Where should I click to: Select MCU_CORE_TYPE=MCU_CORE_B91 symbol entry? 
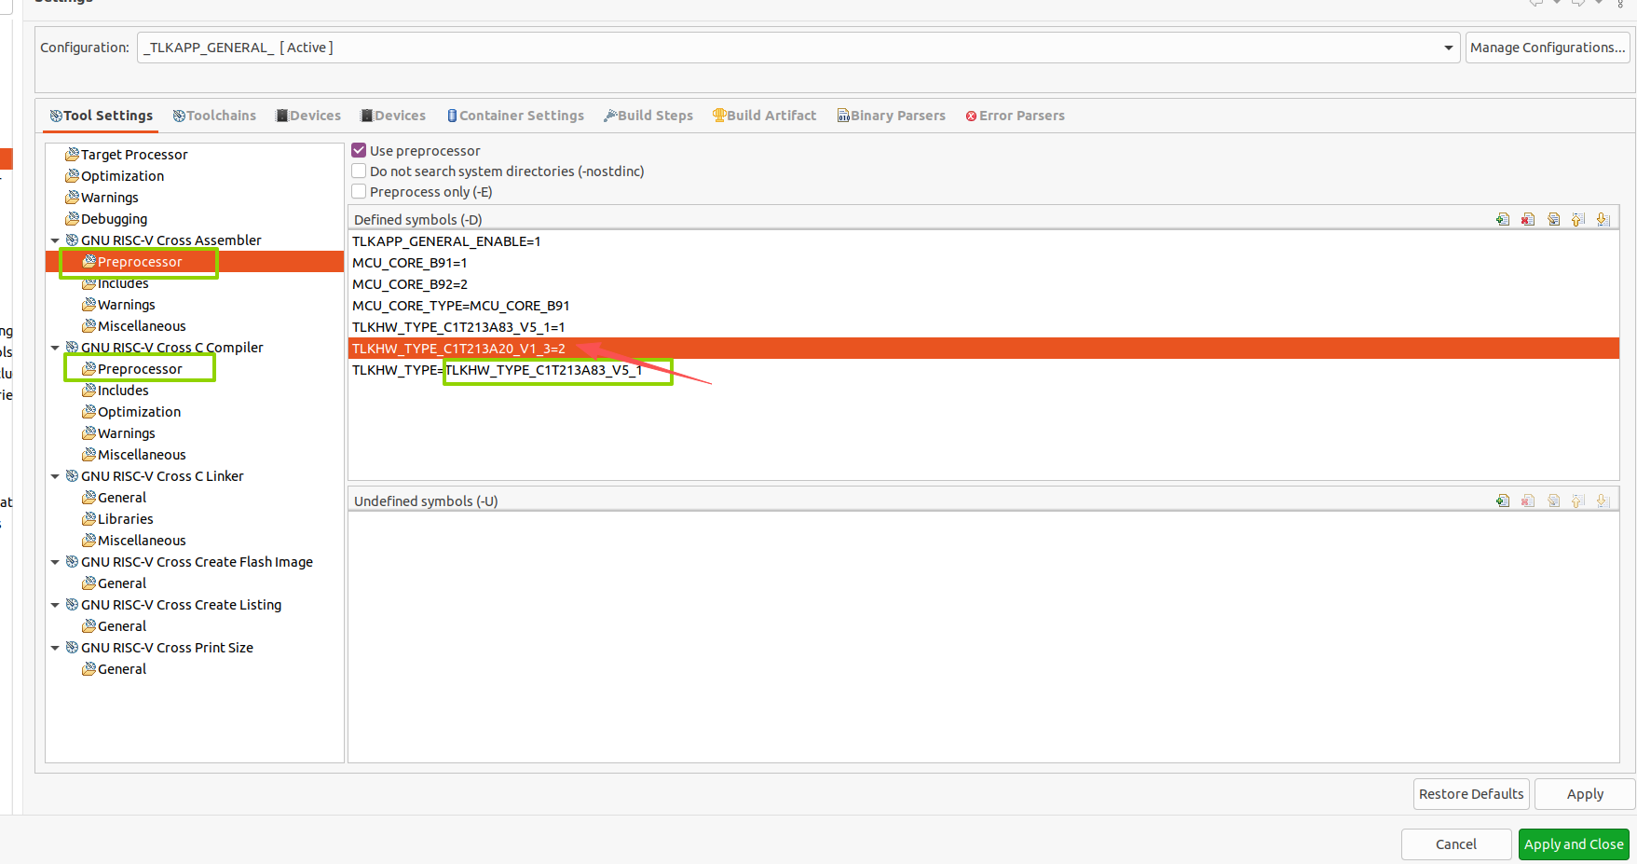pos(460,306)
